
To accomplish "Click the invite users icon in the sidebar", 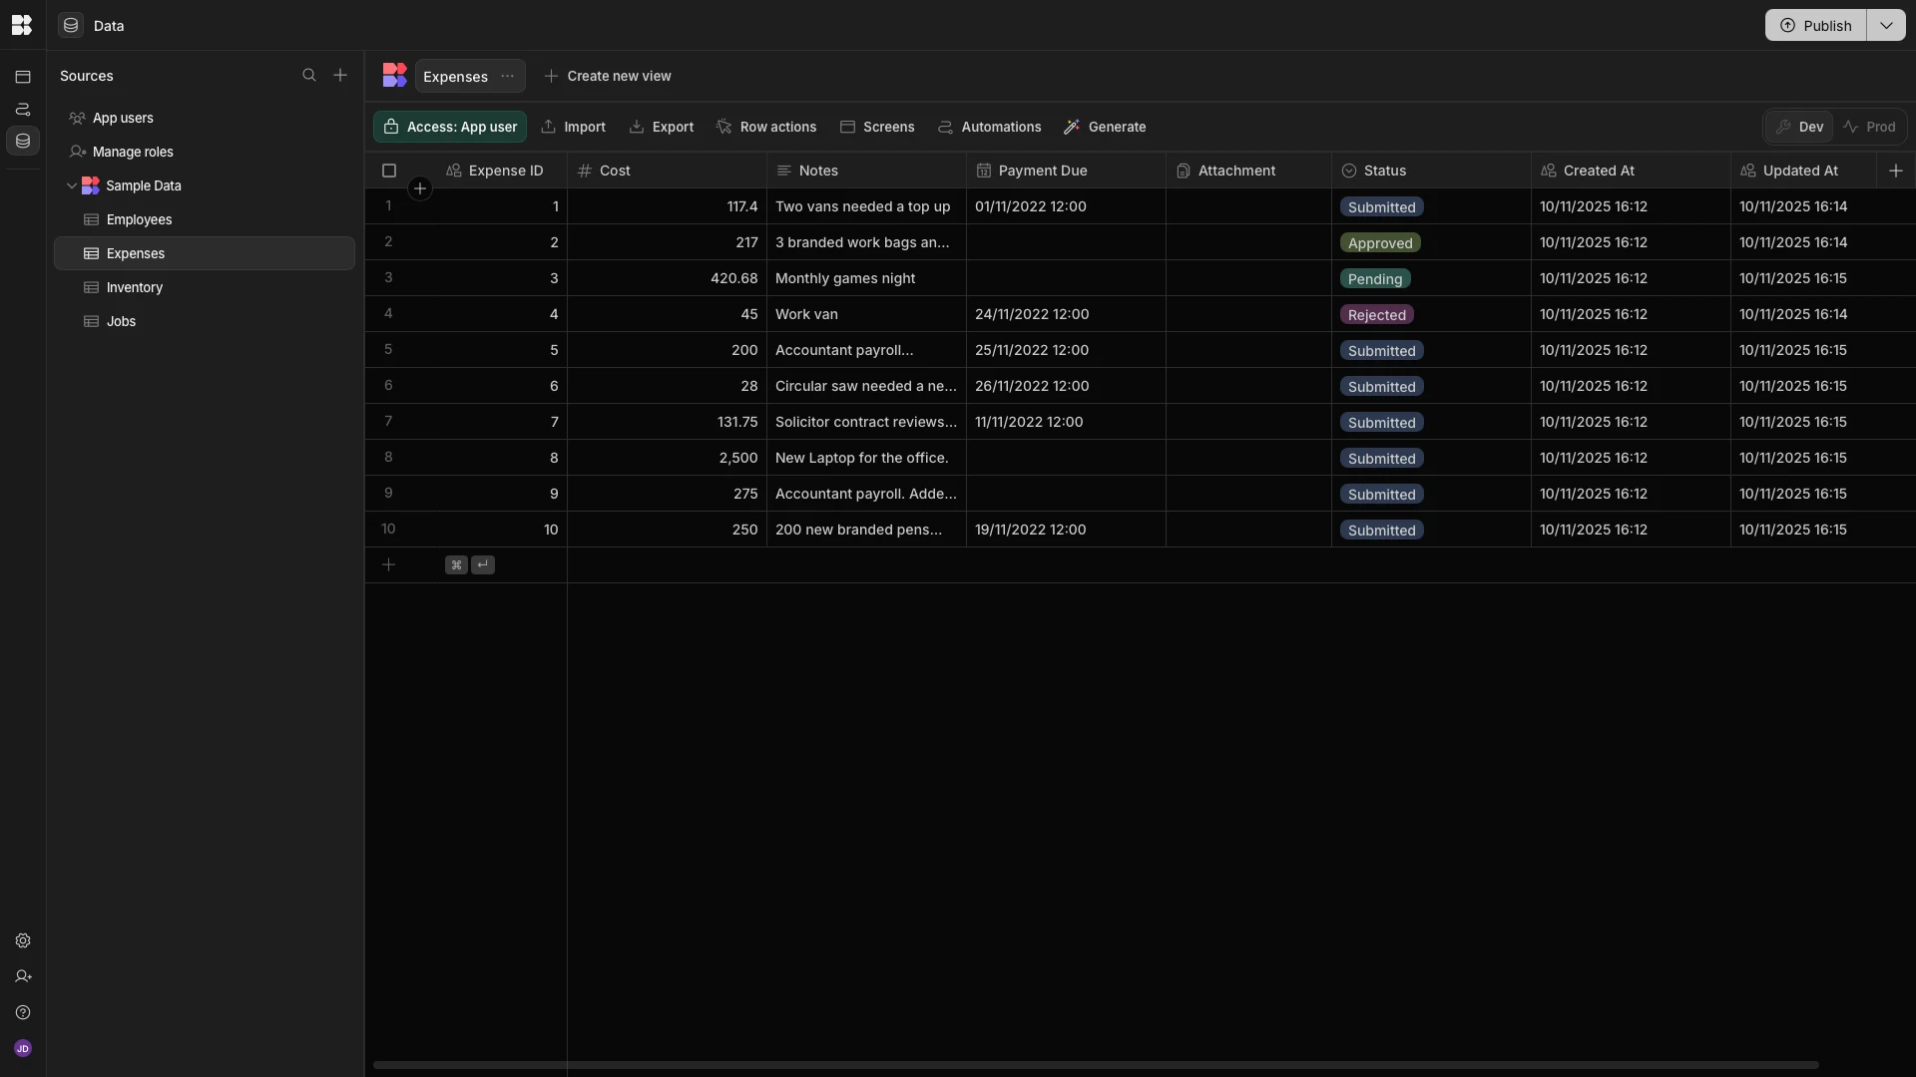I will click(x=23, y=976).
